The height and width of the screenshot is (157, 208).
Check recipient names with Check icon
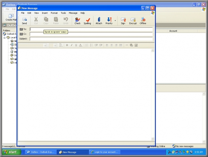click(x=77, y=21)
